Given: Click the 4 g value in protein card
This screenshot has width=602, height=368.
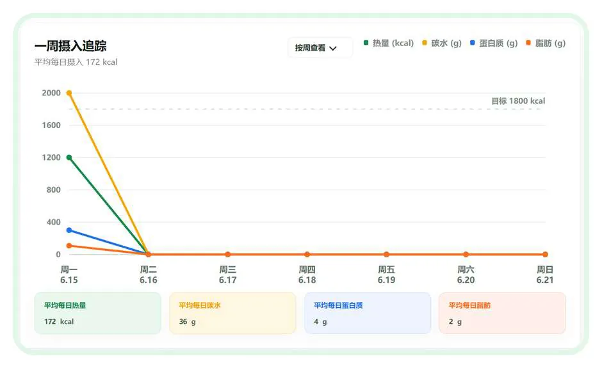Looking at the screenshot, I should click(321, 321).
